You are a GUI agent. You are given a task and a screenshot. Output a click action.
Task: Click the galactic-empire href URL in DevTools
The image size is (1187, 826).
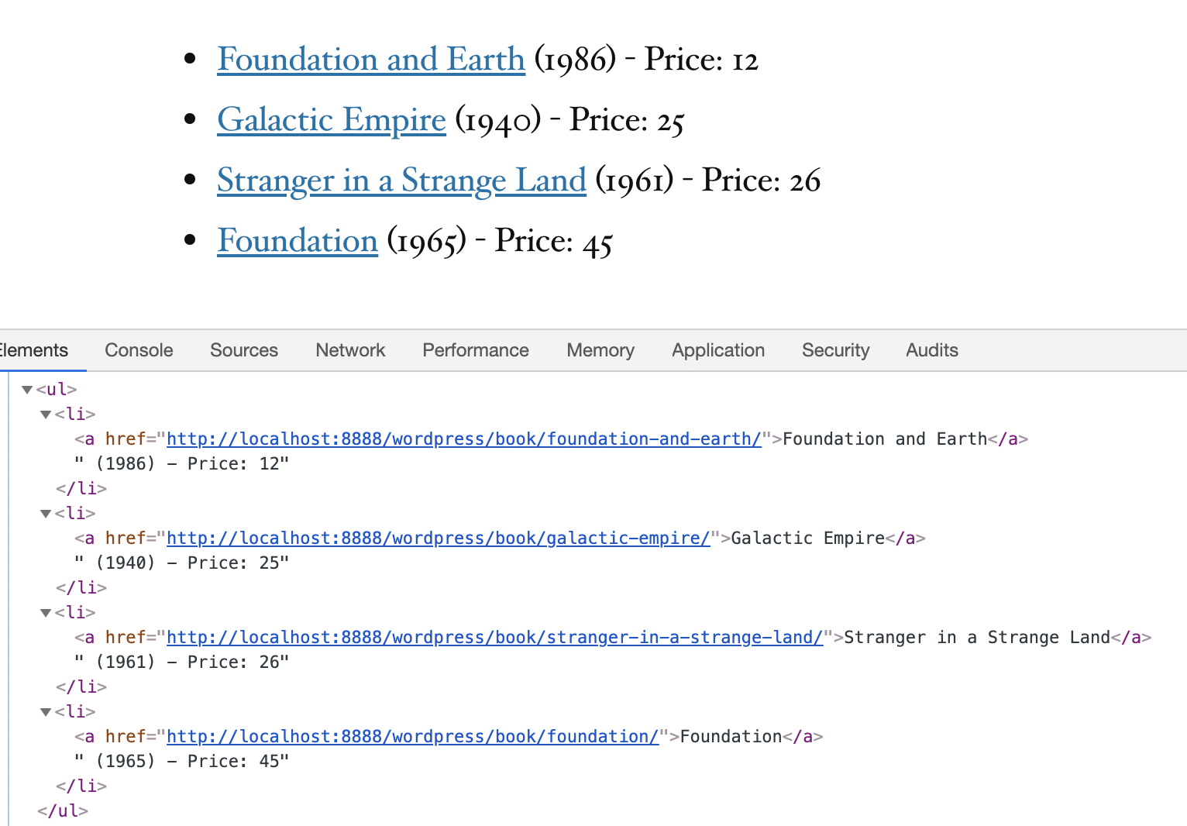[x=438, y=538]
